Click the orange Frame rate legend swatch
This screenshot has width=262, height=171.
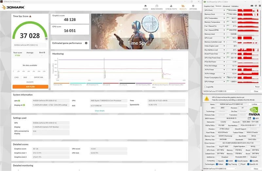click(x=61, y=83)
